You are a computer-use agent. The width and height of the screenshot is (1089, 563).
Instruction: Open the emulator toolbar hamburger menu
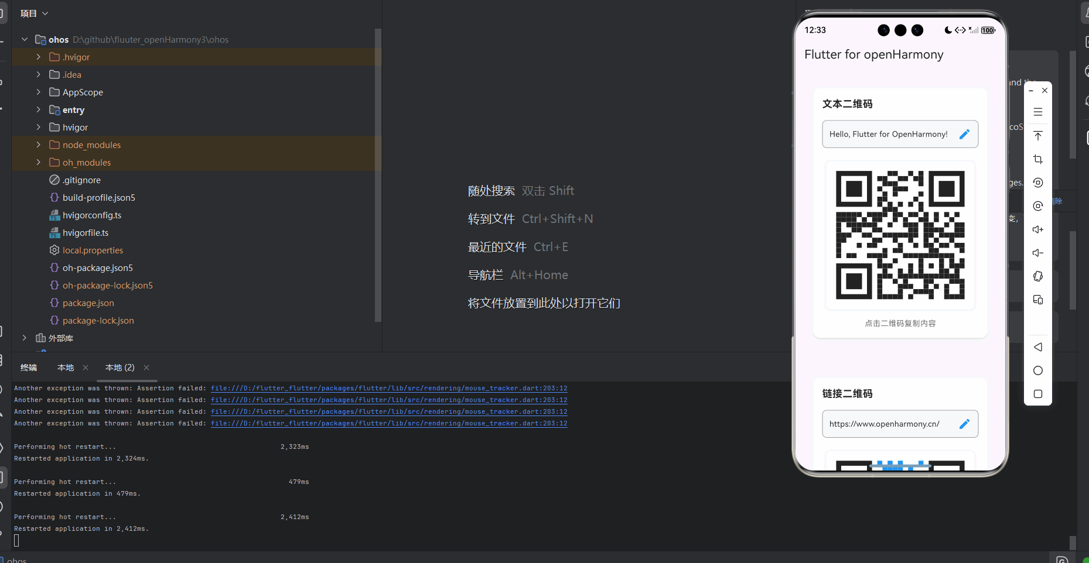(x=1038, y=112)
